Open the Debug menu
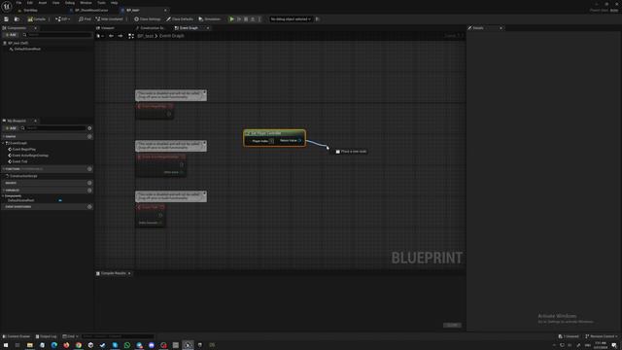The image size is (622, 350). (x=70, y=3)
